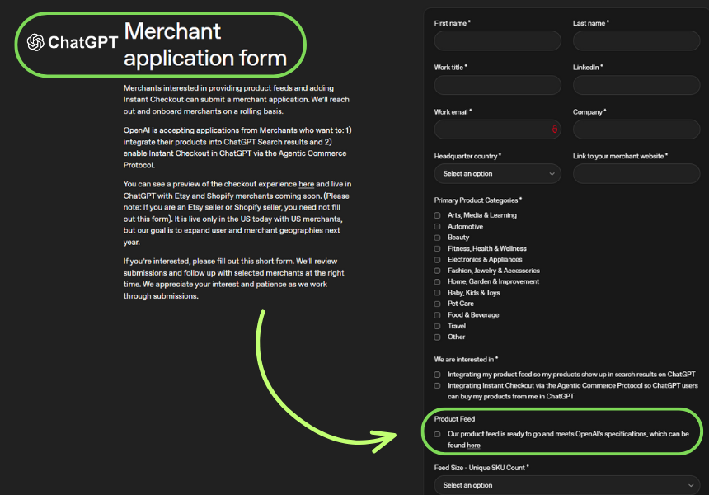Click the red icon in Work email field
Viewport: 709px width, 495px height.
[x=554, y=130]
